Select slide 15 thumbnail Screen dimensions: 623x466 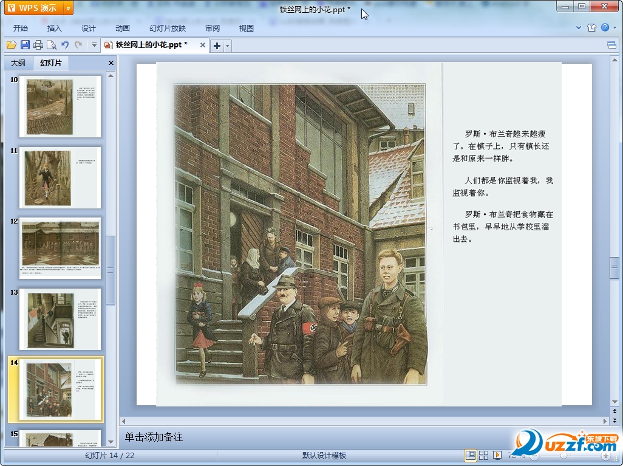[60, 438]
